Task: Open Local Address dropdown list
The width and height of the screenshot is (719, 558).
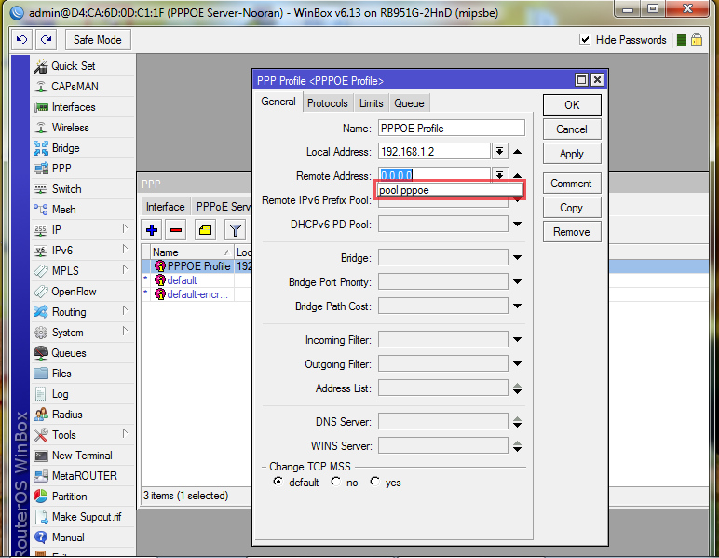Action: click(499, 151)
